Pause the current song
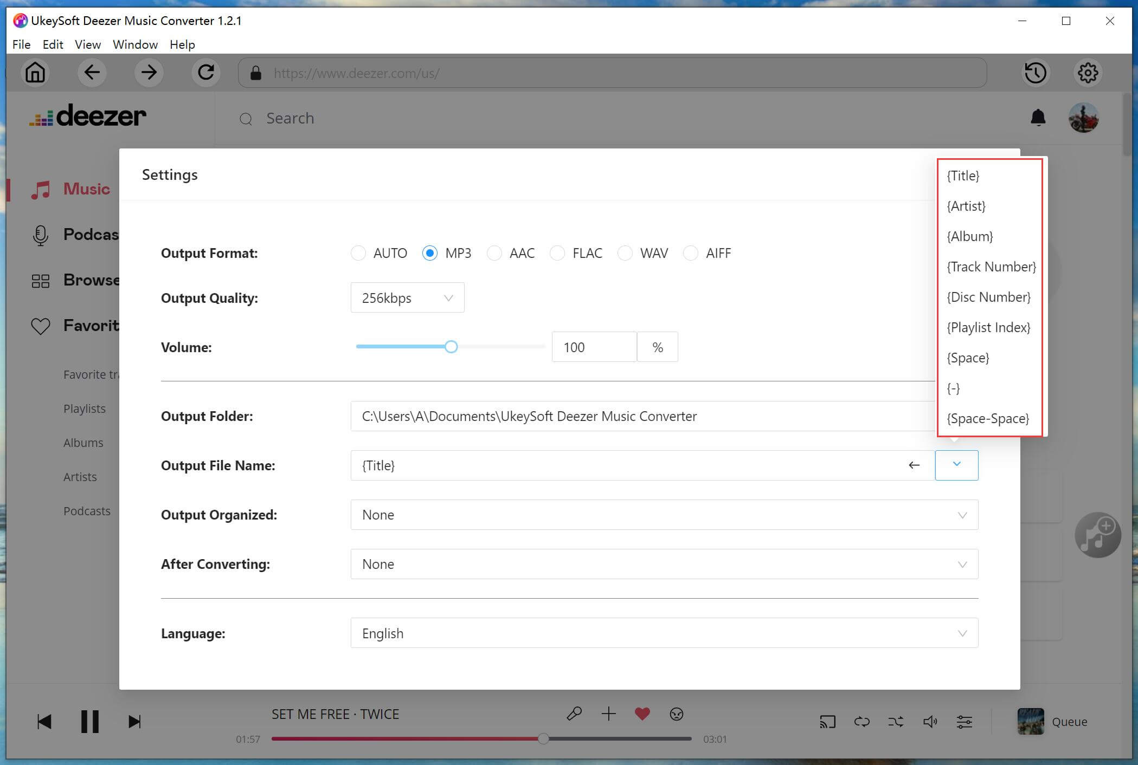The height and width of the screenshot is (765, 1138). point(90,722)
